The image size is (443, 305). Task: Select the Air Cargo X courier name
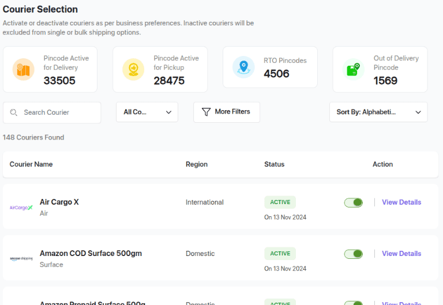(59, 202)
